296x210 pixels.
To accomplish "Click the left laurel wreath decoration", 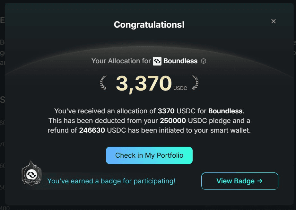I will click(103, 82).
